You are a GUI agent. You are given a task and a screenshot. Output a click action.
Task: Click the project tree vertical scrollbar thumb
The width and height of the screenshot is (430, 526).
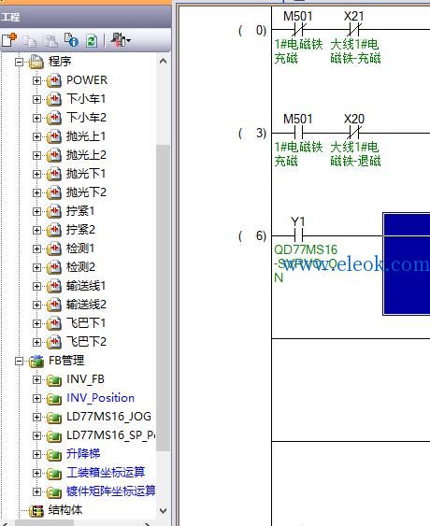click(x=164, y=298)
